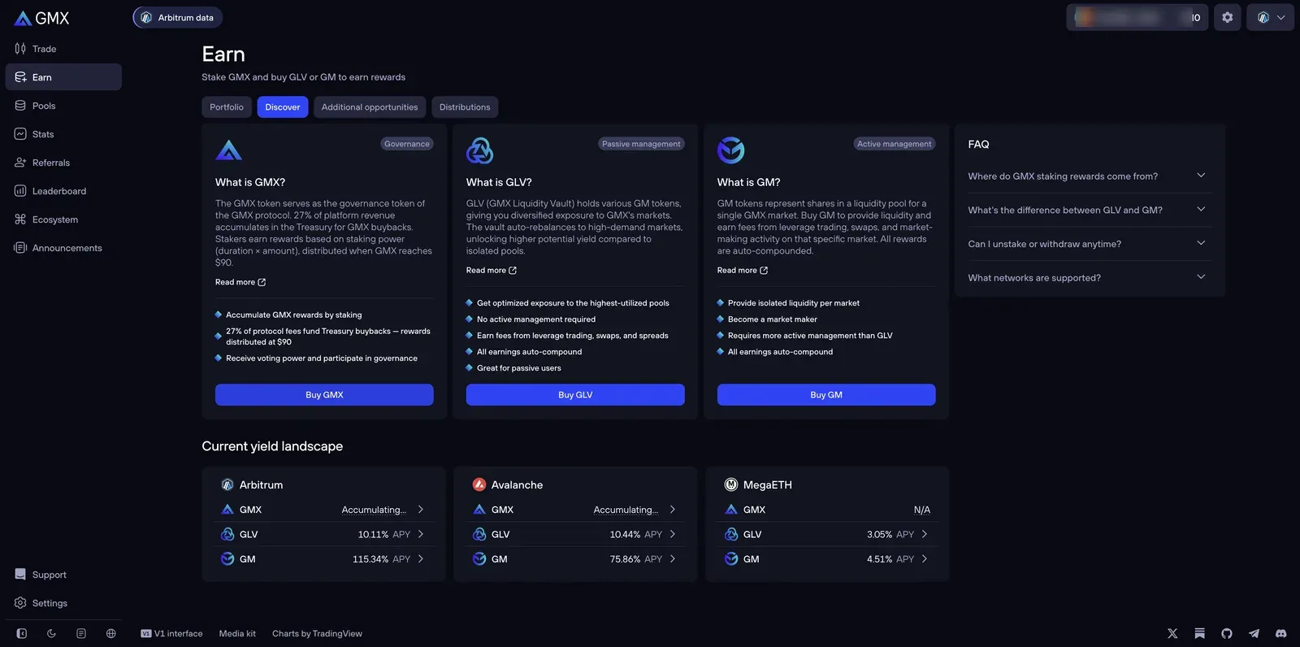Expand 'What's the difference between GLV and GM?'
Image resolution: width=1300 pixels, height=647 pixels.
(x=1090, y=210)
